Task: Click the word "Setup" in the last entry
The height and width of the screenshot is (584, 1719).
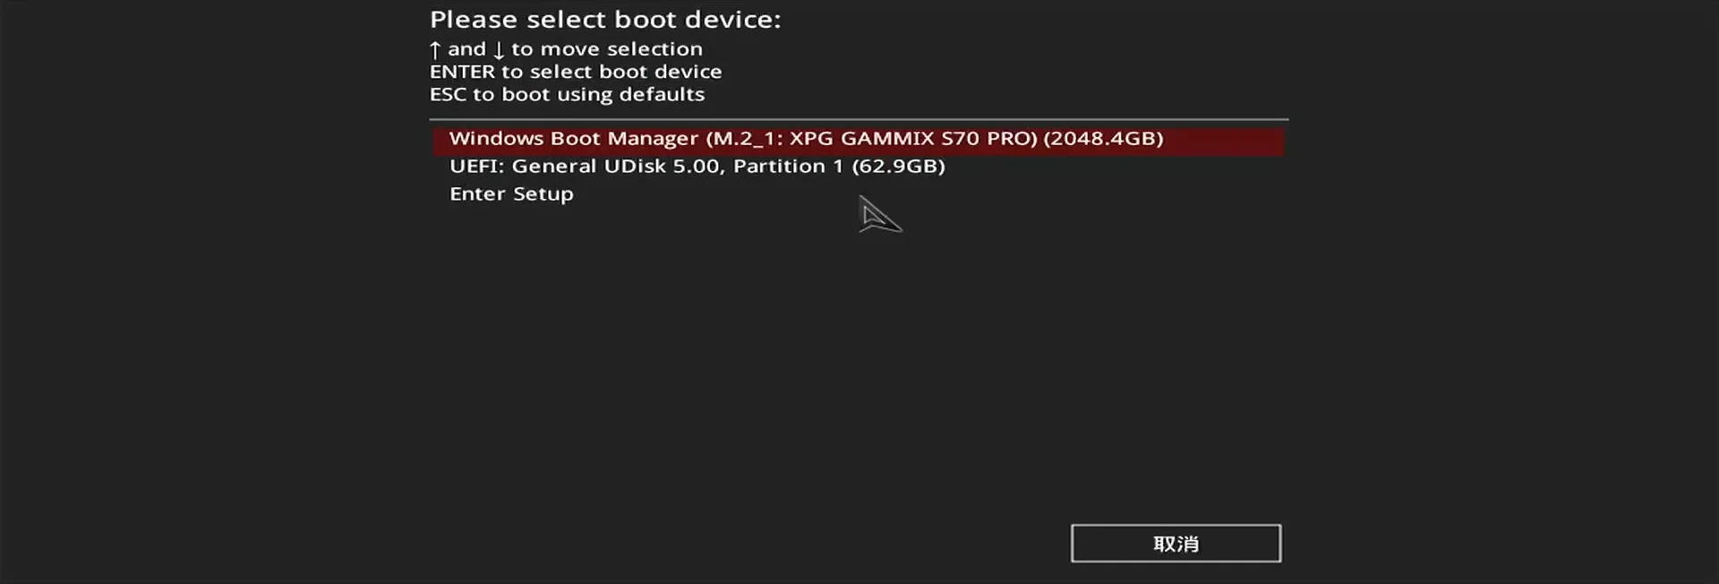Action: (x=543, y=194)
